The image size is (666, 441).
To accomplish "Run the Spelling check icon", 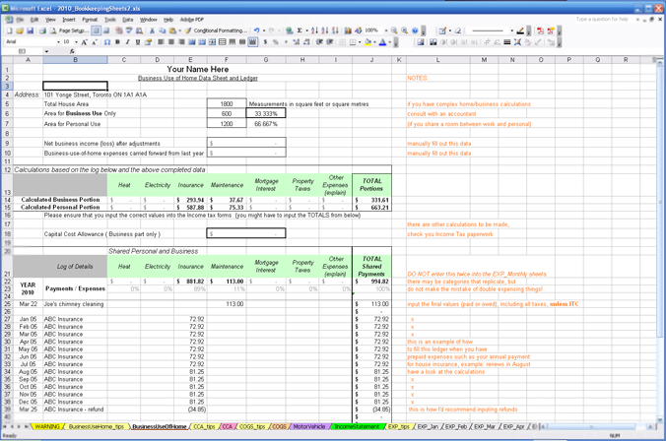I will 128,31.
